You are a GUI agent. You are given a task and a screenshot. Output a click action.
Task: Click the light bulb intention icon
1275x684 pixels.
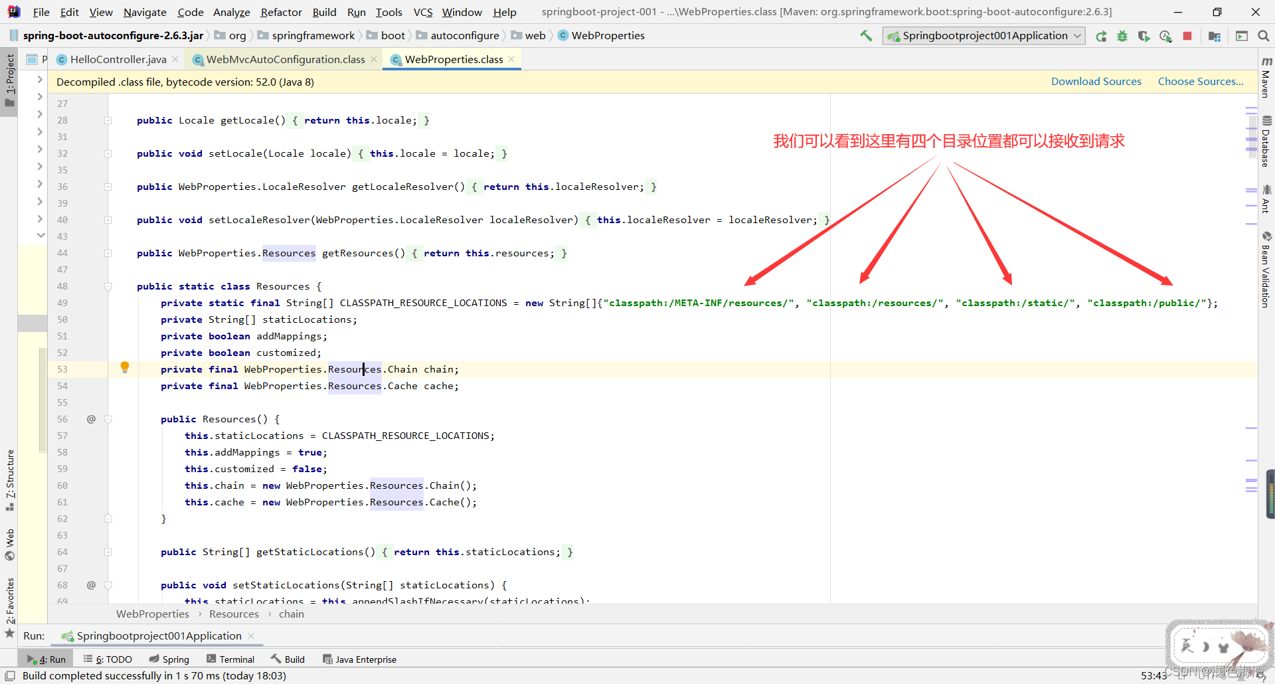(124, 367)
